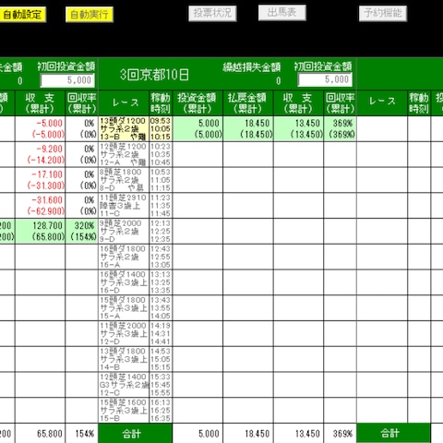Click the green 128,700 収支 cell

40,231
